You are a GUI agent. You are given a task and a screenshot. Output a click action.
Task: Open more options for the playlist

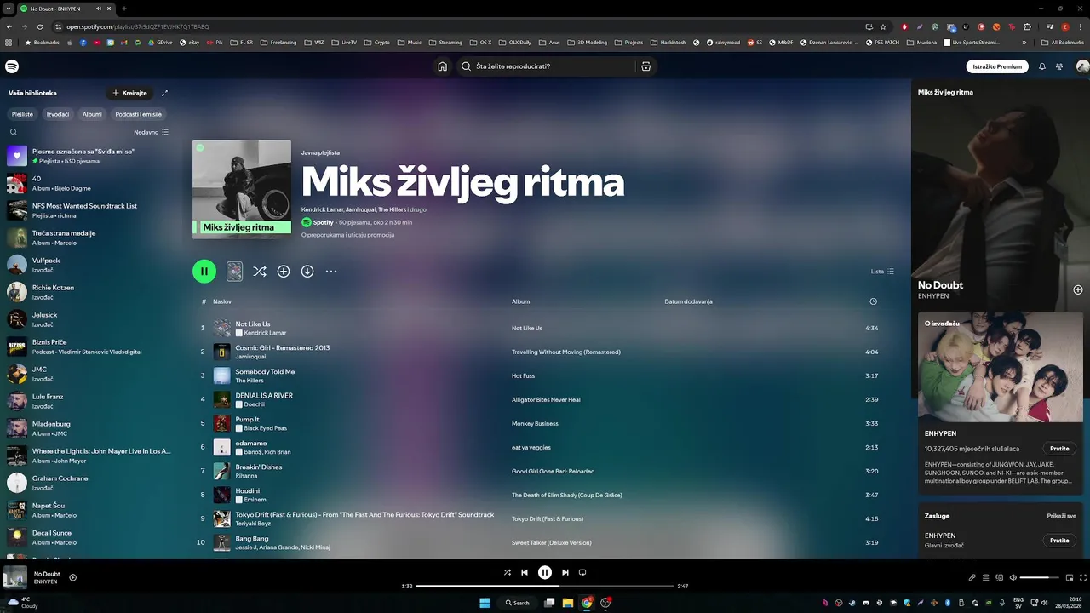pos(331,271)
